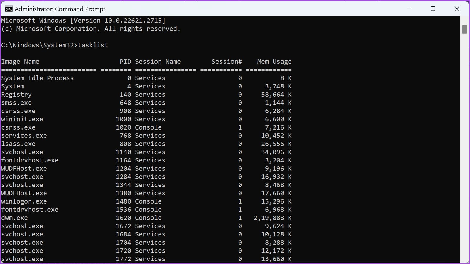
Task: Click PID value 1536
Action: [124, 210]
